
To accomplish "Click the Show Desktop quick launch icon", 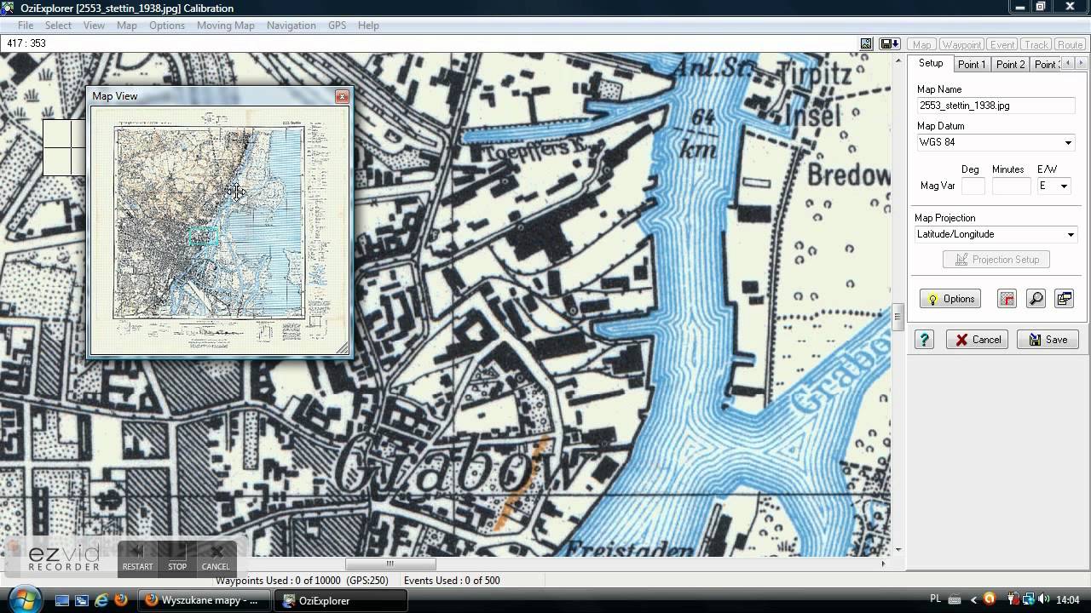I will tap(62, 600).
